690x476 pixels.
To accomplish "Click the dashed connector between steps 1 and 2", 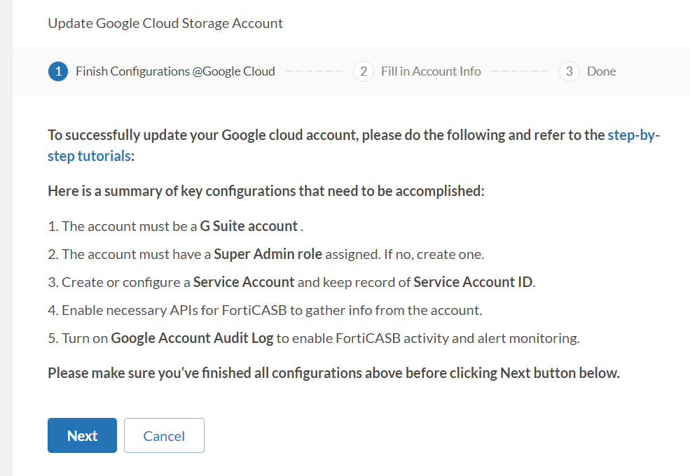I will tap(313, 71).
